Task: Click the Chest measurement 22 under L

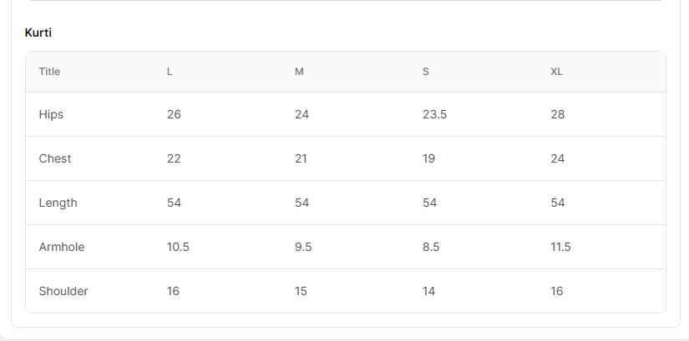Action: click(174, 158)
